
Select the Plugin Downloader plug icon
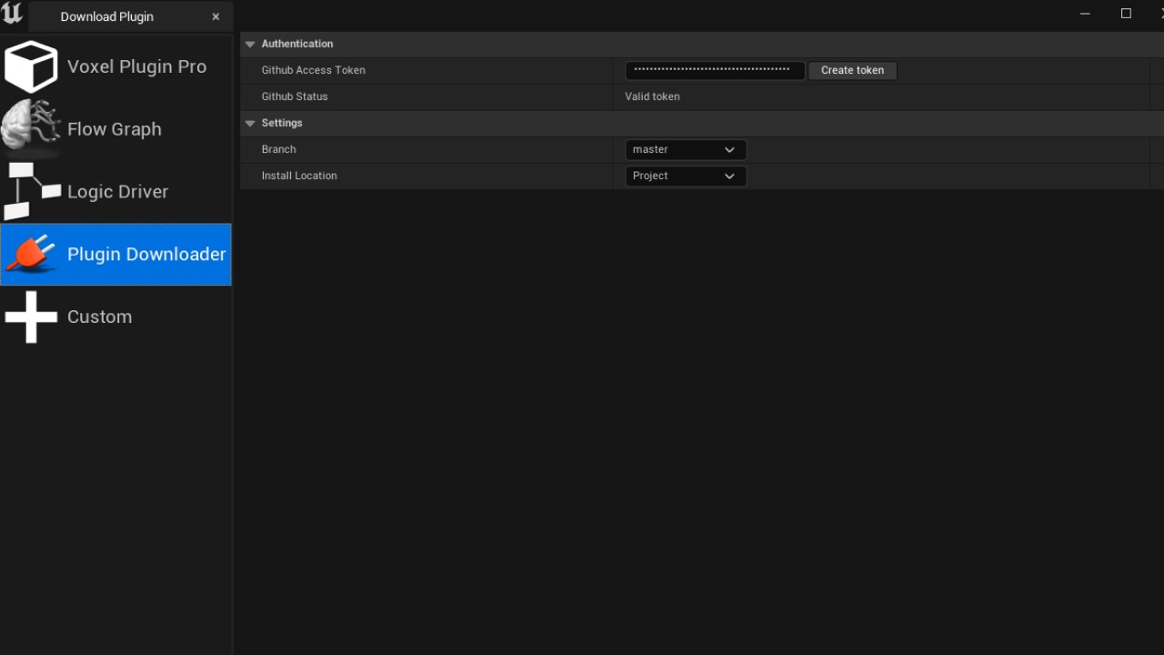coord(31,254)
